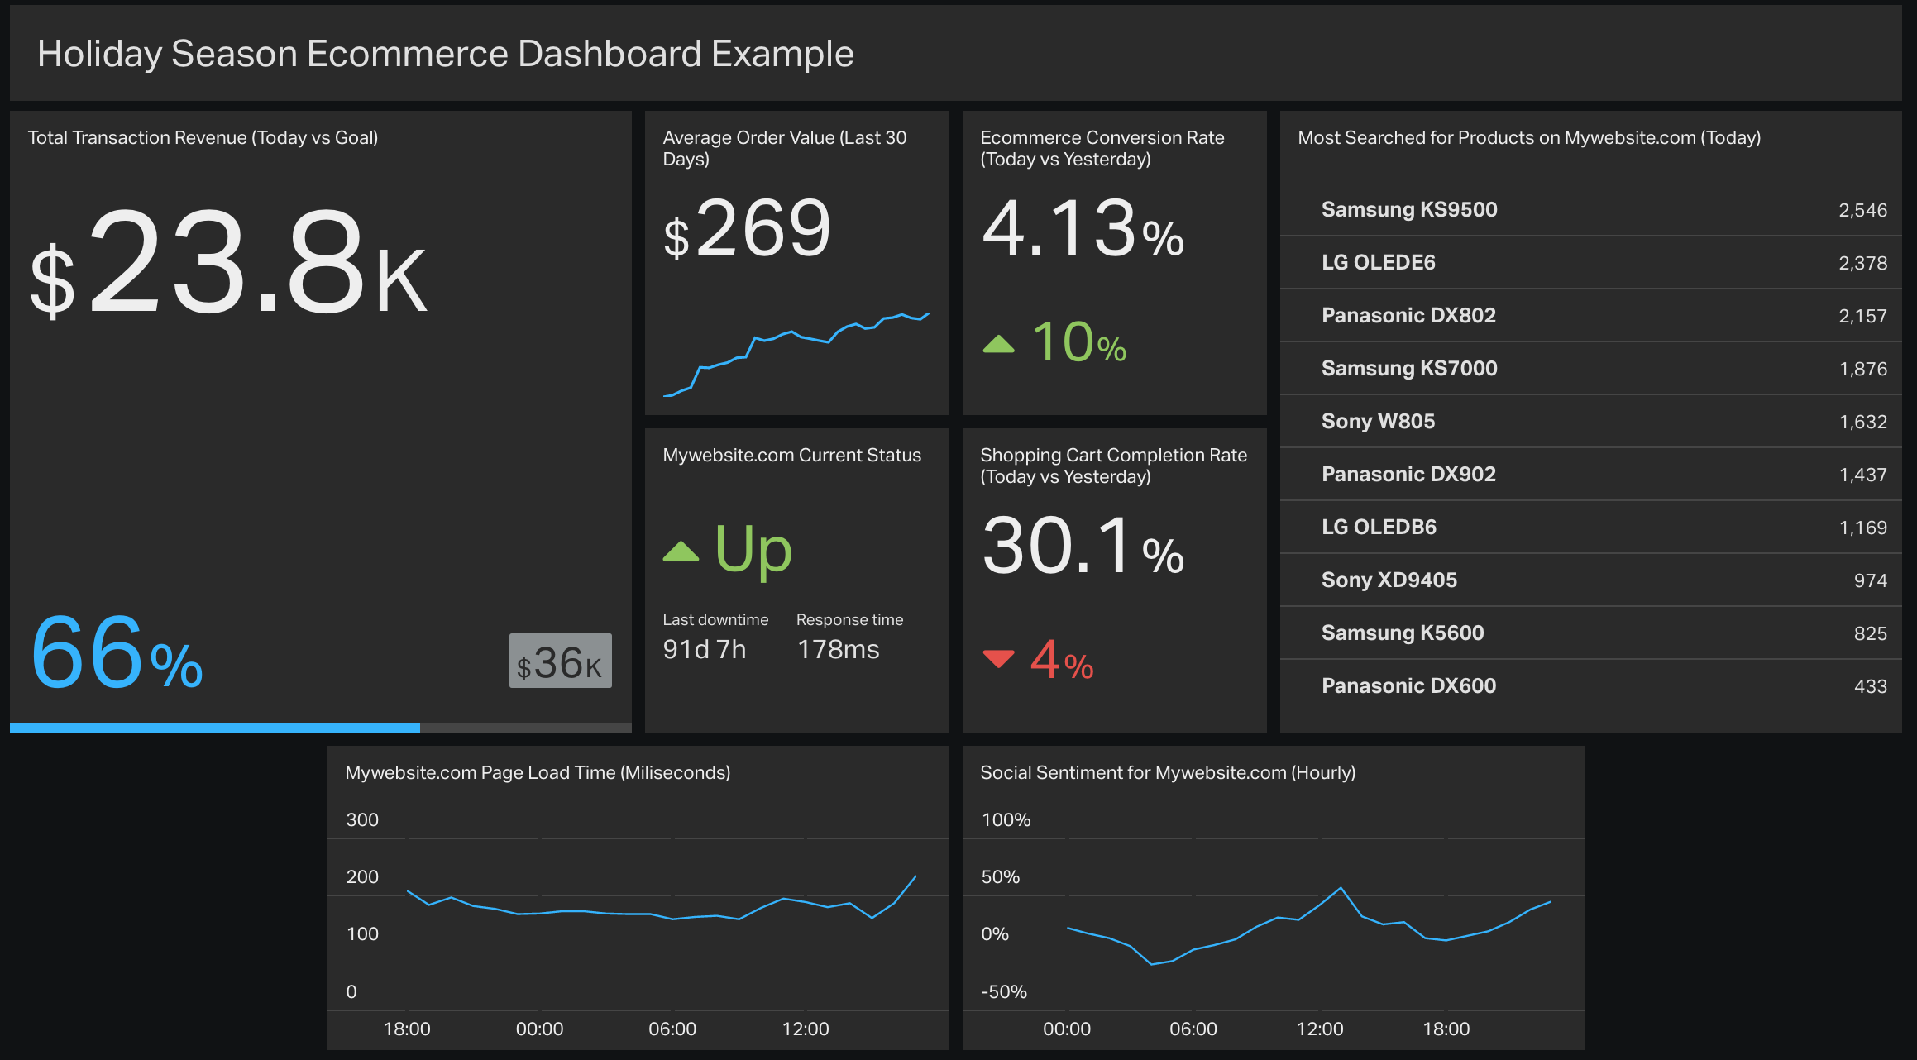
Task: Select the Panasonic DX802 row
Action: (x=1591, y=316)
